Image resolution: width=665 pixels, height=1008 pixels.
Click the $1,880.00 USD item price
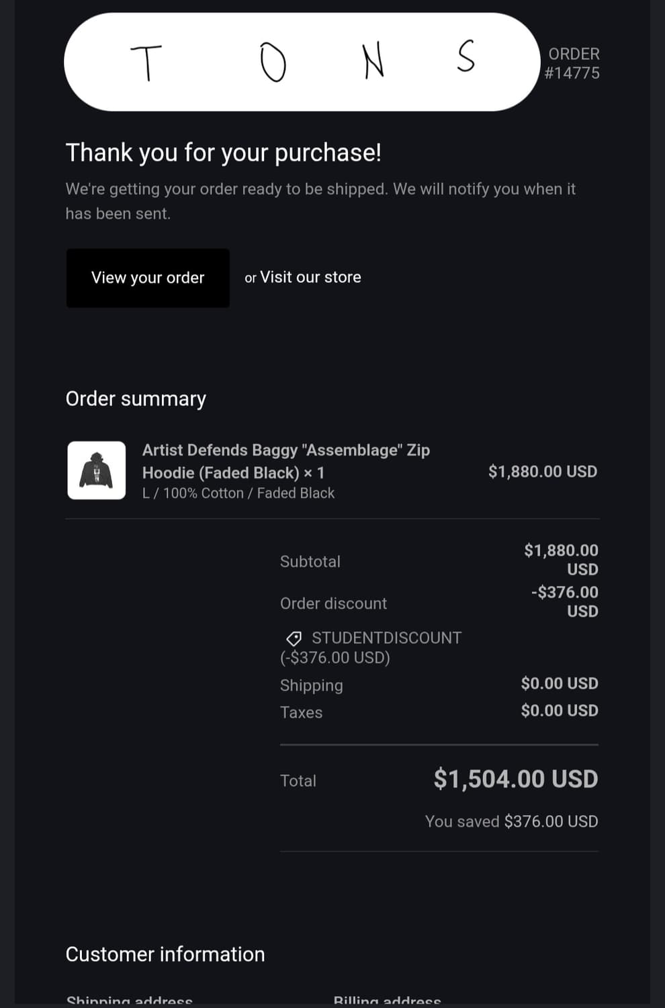[x=543, y=472]
